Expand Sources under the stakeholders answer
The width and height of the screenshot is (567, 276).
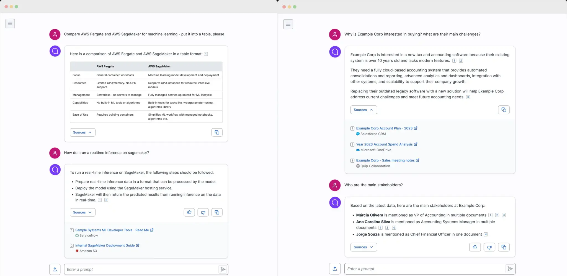click(364, 247)
